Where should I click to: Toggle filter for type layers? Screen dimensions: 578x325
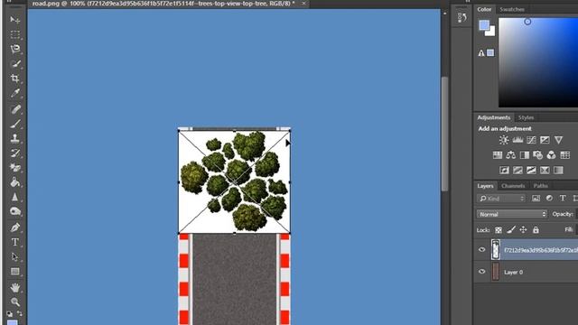[563, 199]
